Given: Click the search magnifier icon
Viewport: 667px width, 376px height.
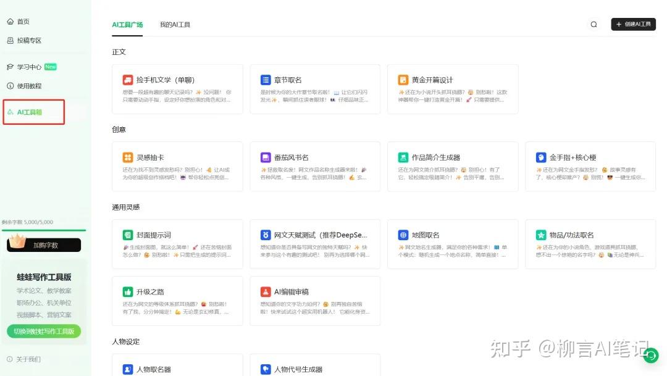Looking at the screenshot, I should 594,24.
